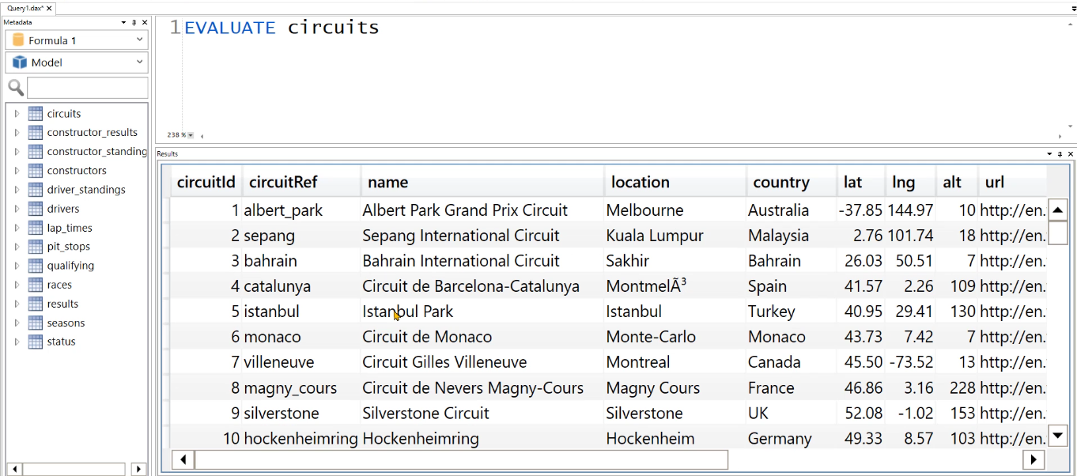Click the Metadata search input field

(88, 88)
